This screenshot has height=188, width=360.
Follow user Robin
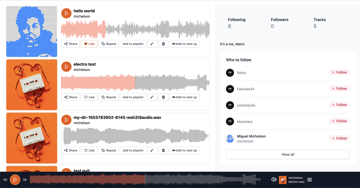(339, 72)
